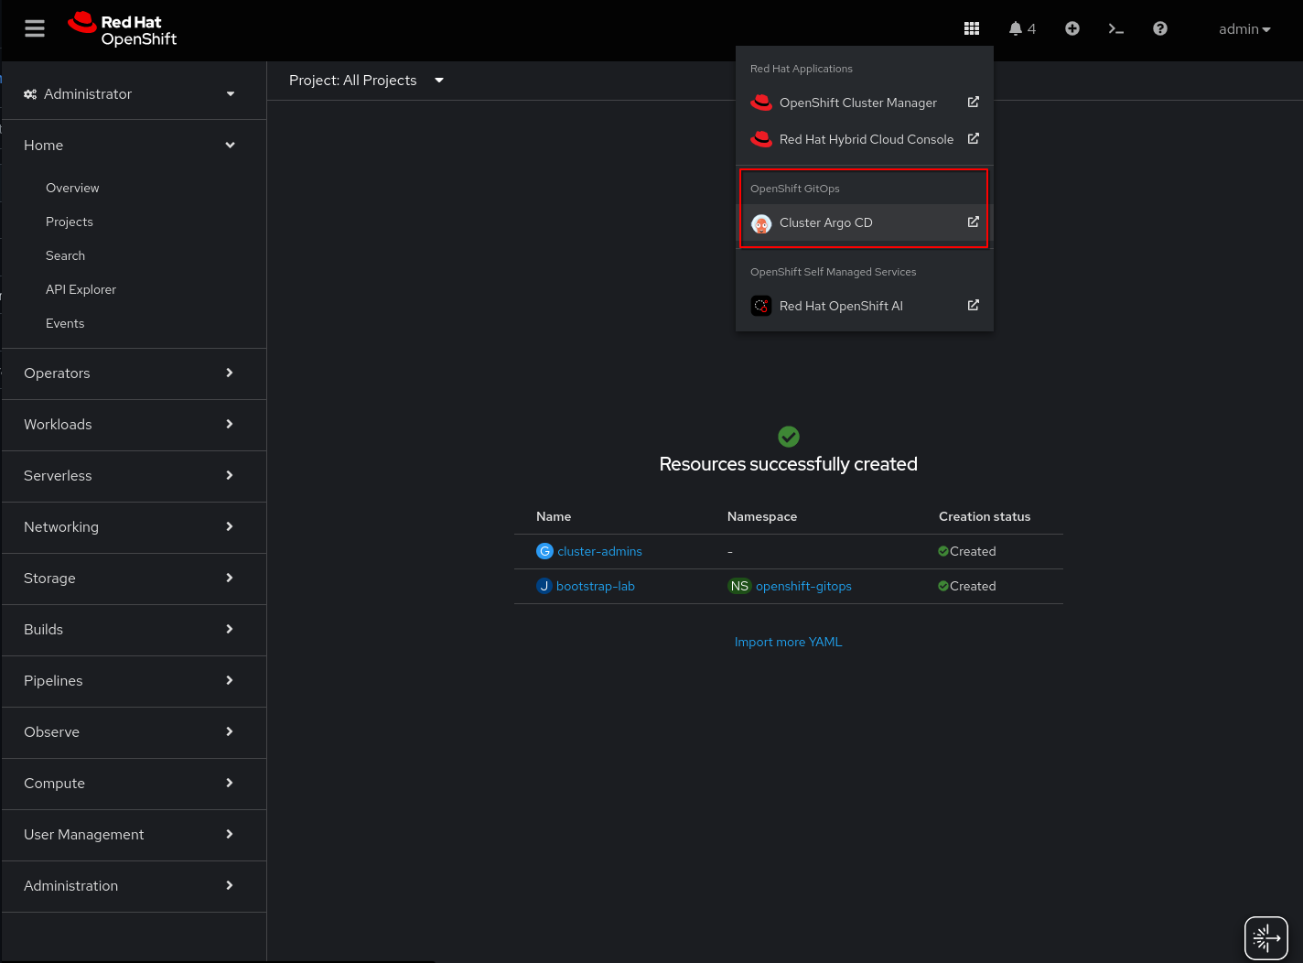This screenshot has height=963, width=1303.
Task: Click Created status for bootstrap-lab row
Action: pos(967,586)
